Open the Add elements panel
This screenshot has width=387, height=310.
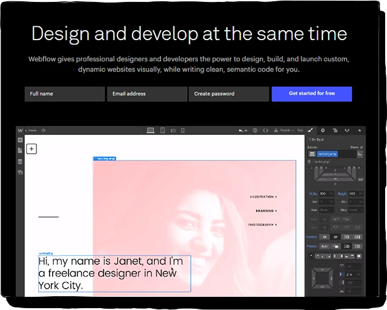pos(20,140)
